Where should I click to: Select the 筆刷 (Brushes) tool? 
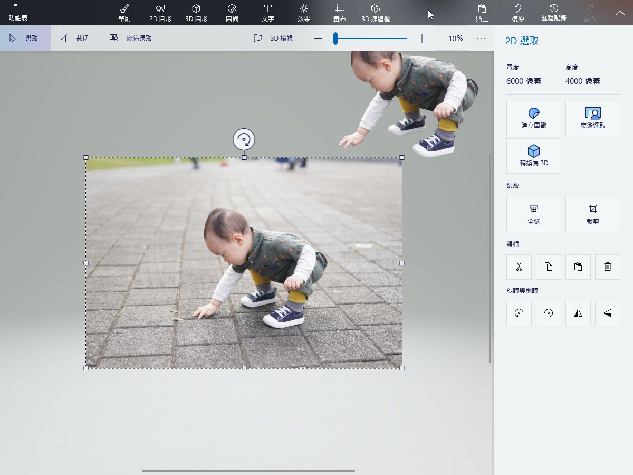tap(124, 13)
